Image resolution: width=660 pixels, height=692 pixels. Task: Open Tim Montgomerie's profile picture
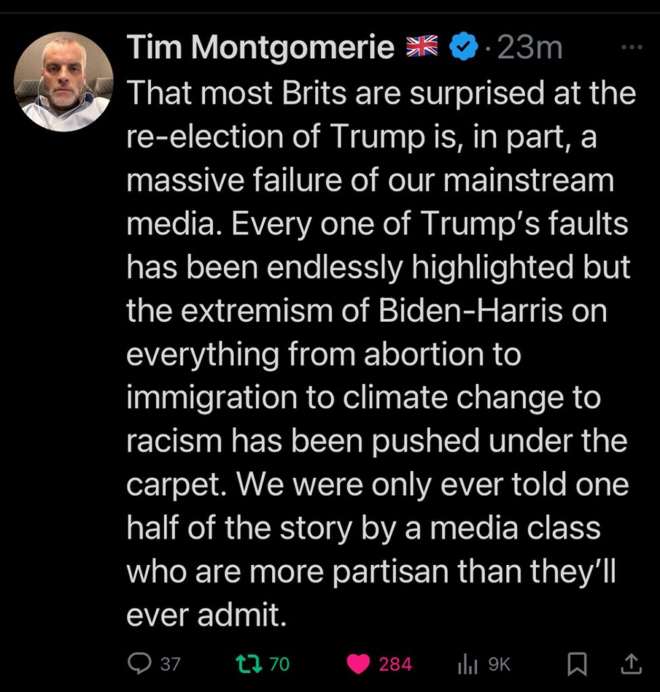coord(64,81)
